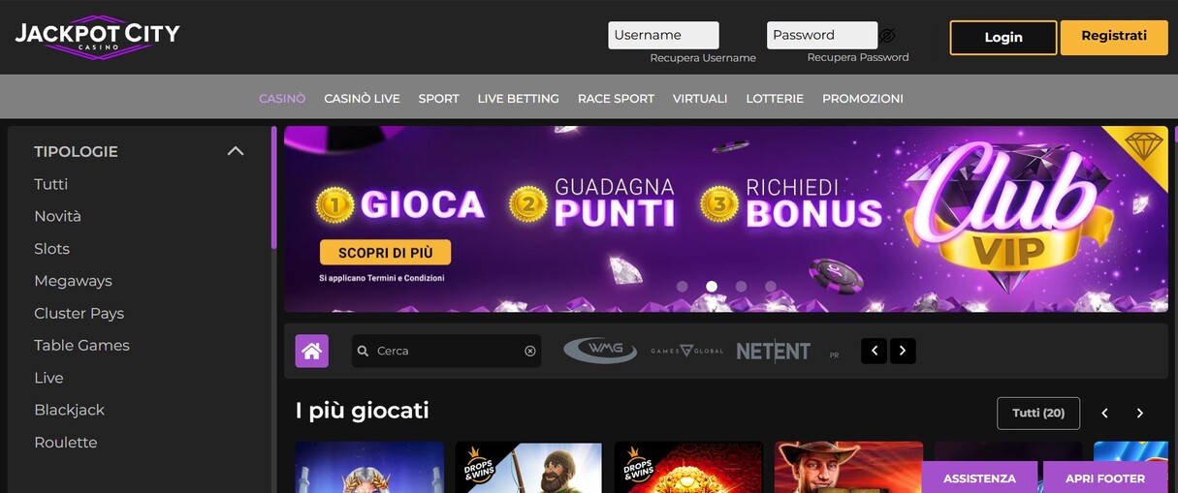Select the WMG provider logo

(x=600, y=351)
